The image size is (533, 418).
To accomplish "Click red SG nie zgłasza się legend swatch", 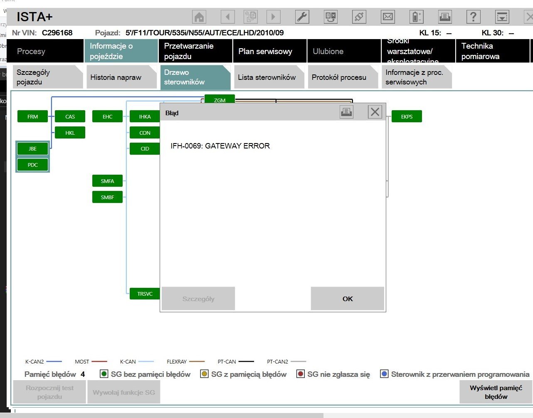I will tap(300, 374).
